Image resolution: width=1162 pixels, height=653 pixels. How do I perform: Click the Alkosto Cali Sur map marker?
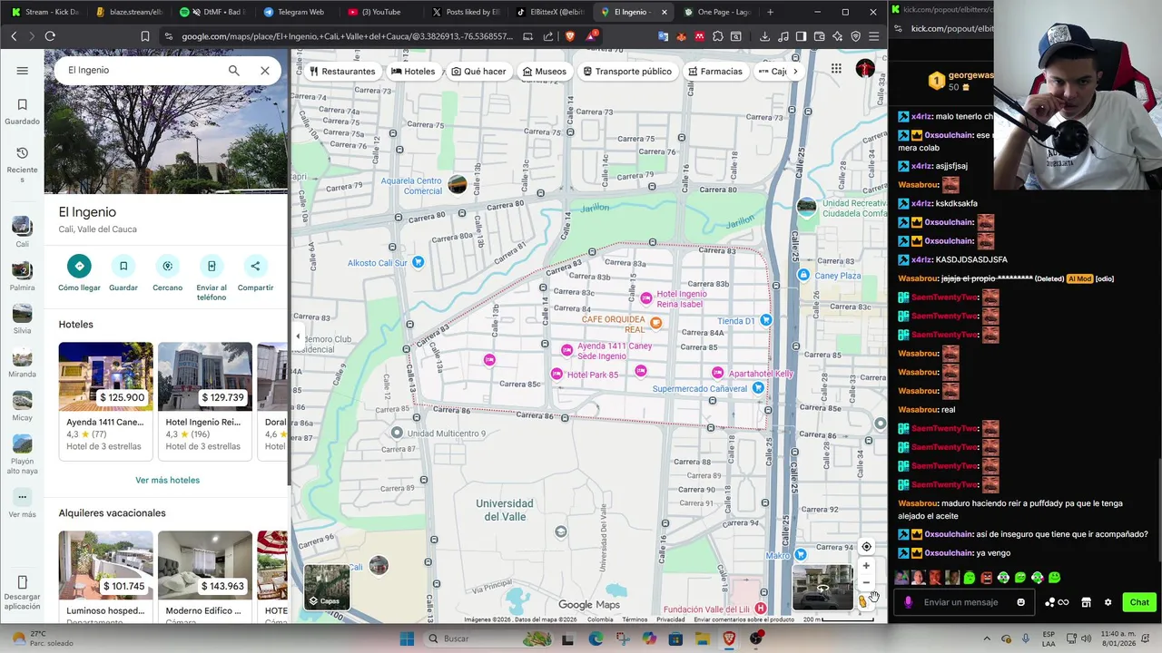pos(418,262)
